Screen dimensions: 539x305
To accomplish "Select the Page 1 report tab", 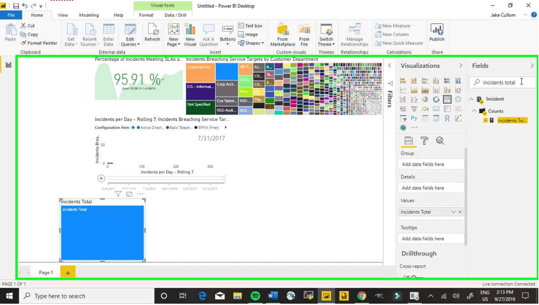I will [x=46, y=273].
